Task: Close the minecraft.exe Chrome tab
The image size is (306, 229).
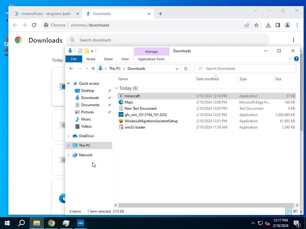Action: [x=77, y=14]
